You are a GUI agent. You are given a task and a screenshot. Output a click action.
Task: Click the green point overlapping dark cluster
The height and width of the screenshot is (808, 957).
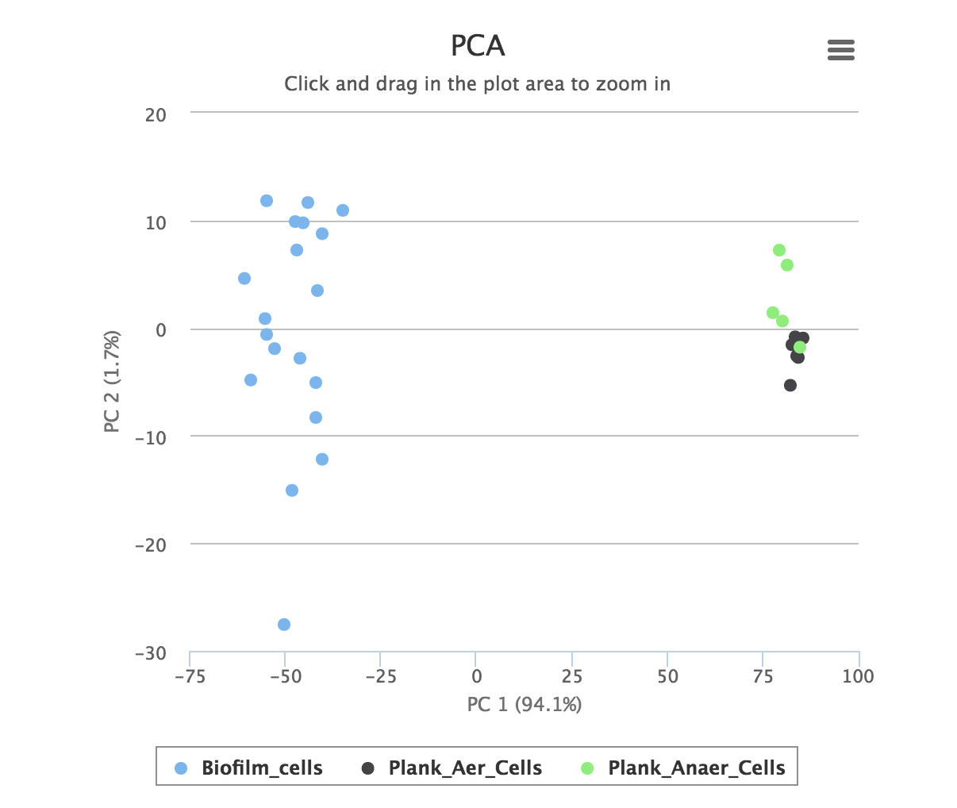pos(800,347)
